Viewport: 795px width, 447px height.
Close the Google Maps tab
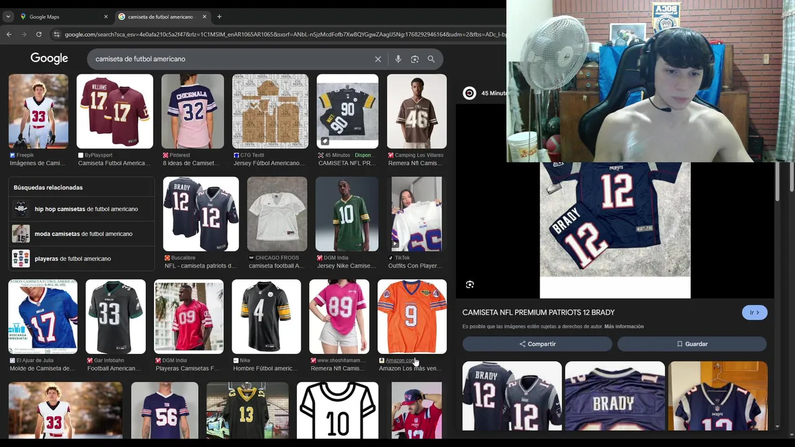tap(106, 17)
